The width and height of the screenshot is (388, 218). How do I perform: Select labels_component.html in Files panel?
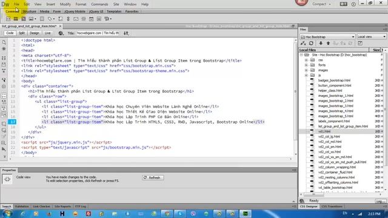pos(334,121)
